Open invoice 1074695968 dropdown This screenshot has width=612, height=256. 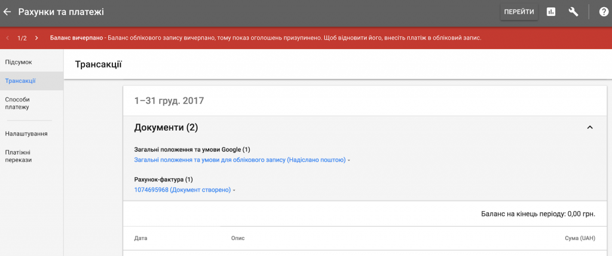click(185, 190)
